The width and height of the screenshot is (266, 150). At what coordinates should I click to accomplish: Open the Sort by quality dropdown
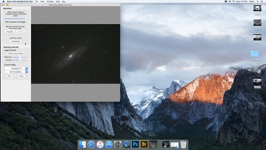pos(16,72)
